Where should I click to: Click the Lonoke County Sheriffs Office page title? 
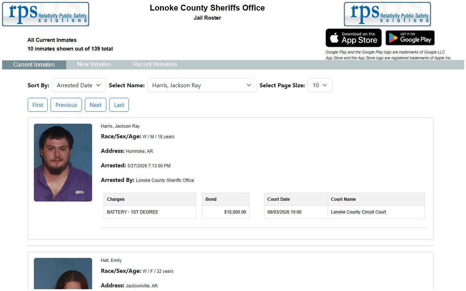[207, 8]
